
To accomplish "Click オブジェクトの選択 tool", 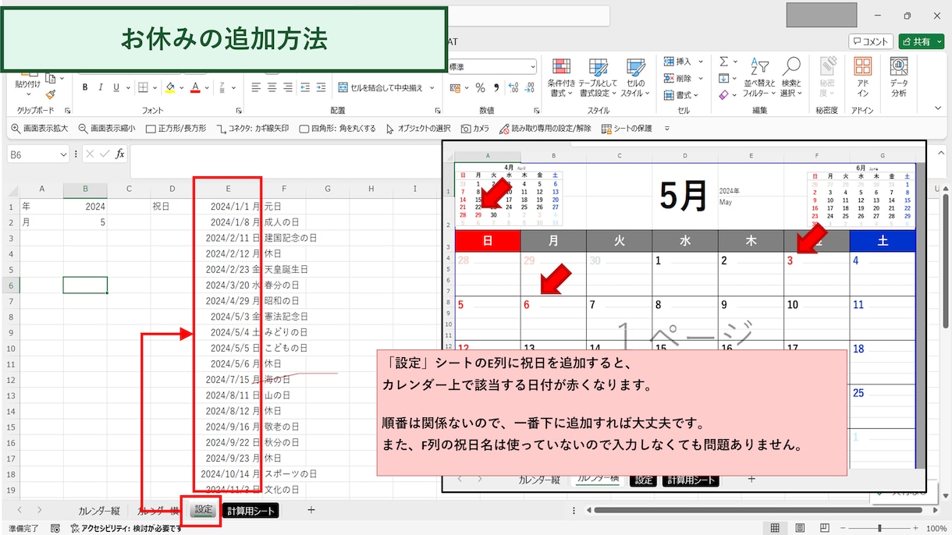I will pyautogui.click(x=418, y=129).
